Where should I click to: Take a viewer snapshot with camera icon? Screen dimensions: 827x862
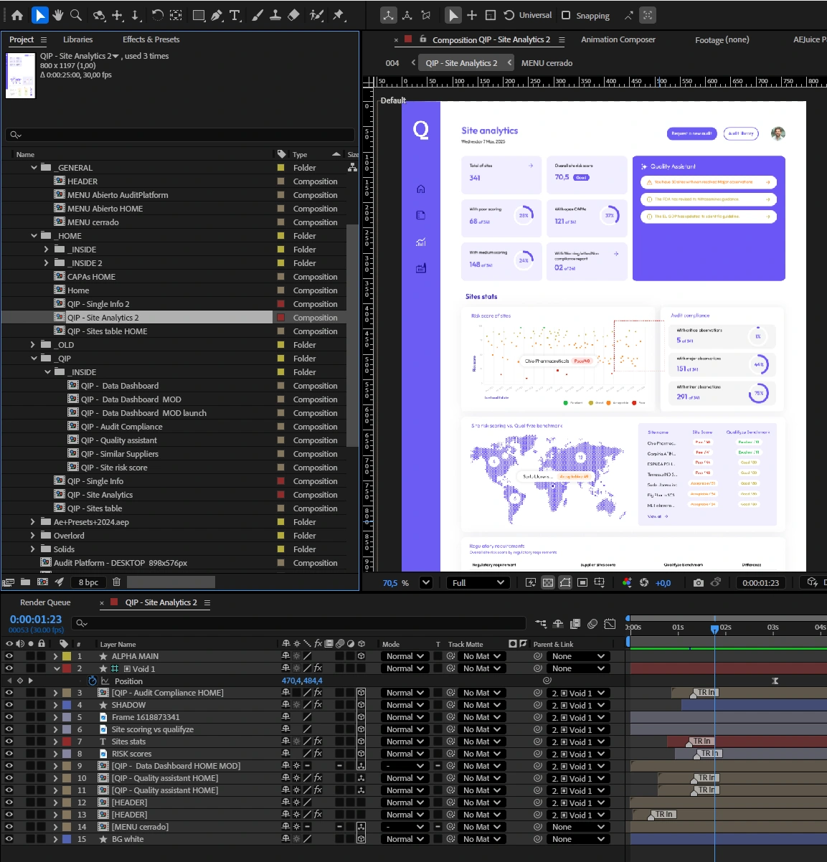tap(698, 582)
